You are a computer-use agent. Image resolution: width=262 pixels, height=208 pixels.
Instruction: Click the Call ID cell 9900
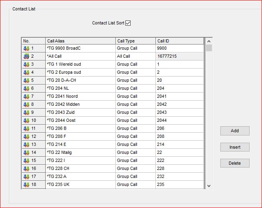[179, 48]
